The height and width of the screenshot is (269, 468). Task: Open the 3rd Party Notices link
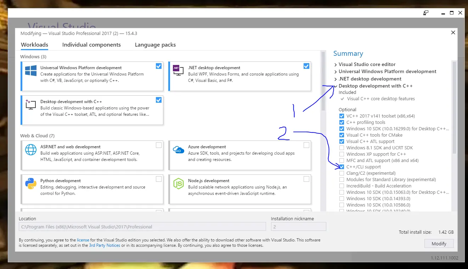click(x=105, y=245)
